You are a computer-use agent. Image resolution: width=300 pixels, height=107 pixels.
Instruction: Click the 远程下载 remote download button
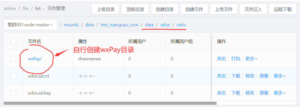[283, 9]
